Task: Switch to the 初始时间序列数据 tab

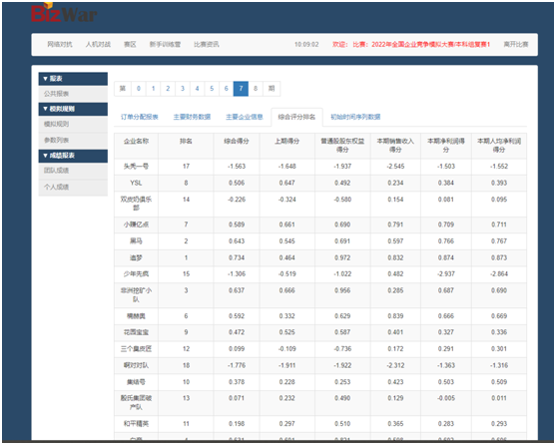Action: click(x=355, y=117)
